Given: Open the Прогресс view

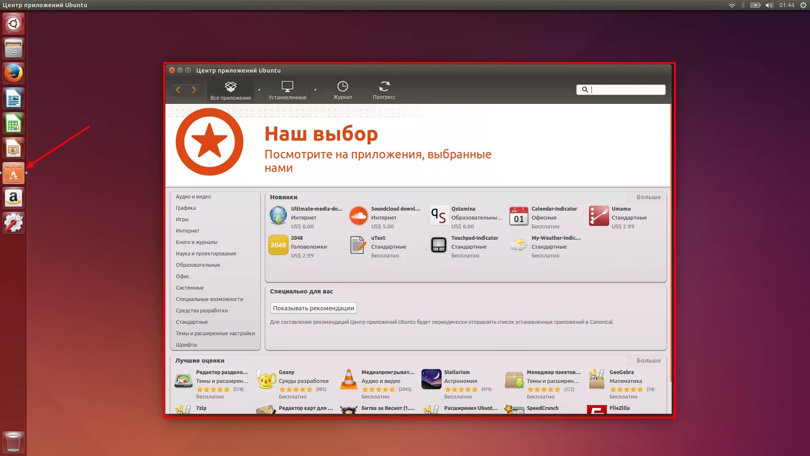Looking at the screenshot, I should pos(384,90).
